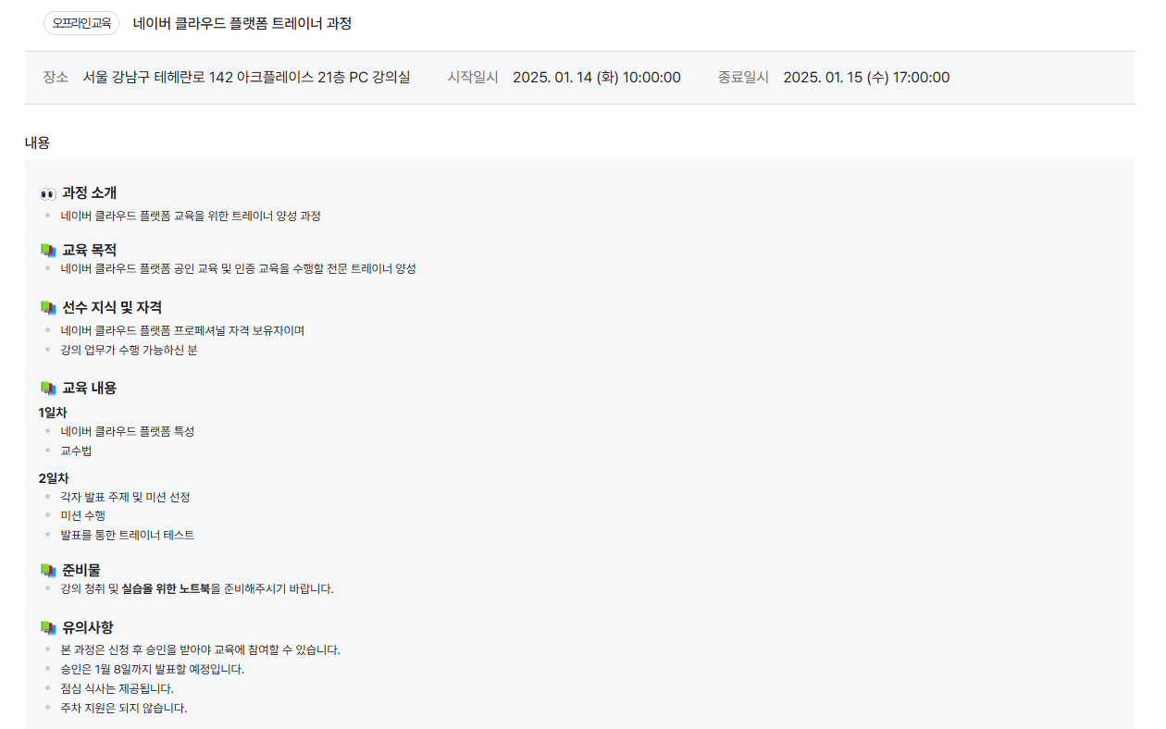Image resolution: width=1166 pixels, height=729 pixels.
Task: Click the books icon beside 교육 내용
Action: click(48, 389)
